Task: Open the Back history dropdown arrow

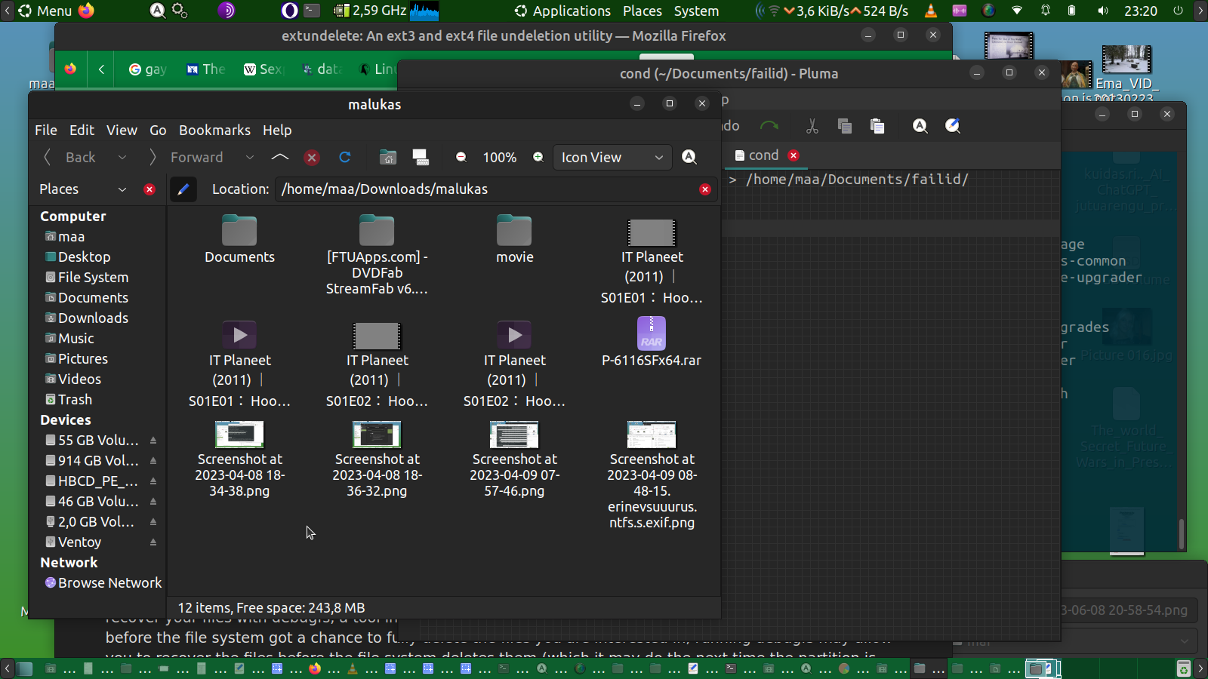Action: [x=122, y=157]
